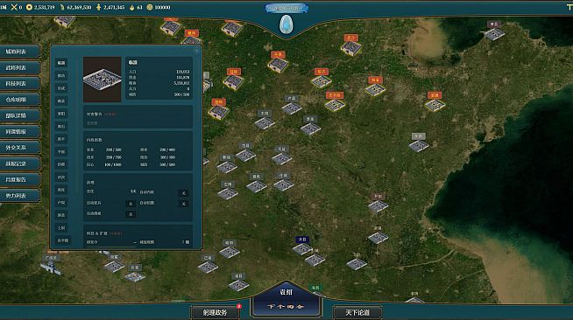Viewport: 573px width, 320px height.
Task: Toggle the 自动内政 off switch
Action: coord(183,193)
